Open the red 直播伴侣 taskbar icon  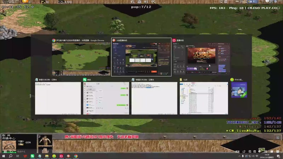pos(61,156)
